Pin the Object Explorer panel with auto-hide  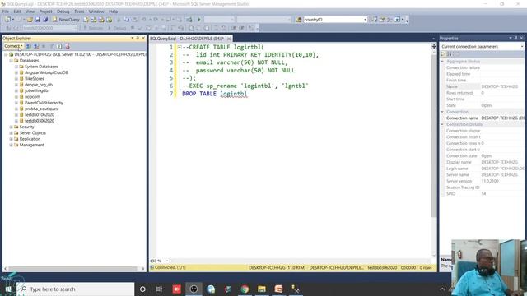point(138,39)
